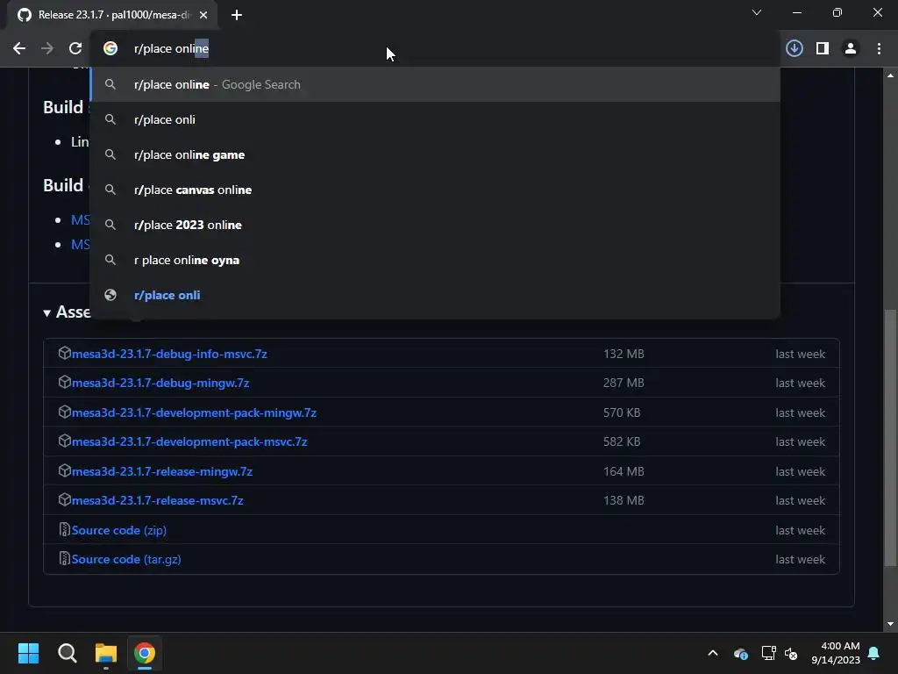The height and width of the screenshot is (674, 898).
Task: Click the scrollbar up arrow
Action: pyautogui.click(x=890, y=75)
